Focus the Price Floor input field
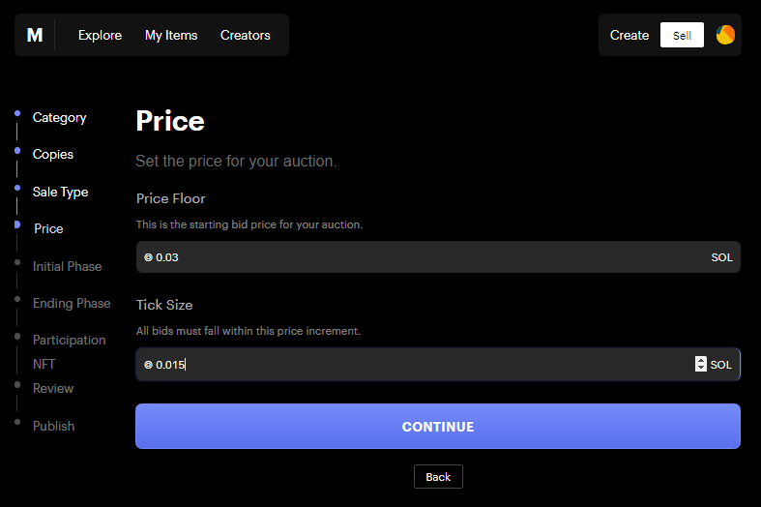761x507 pixels. tap(425, 257)
